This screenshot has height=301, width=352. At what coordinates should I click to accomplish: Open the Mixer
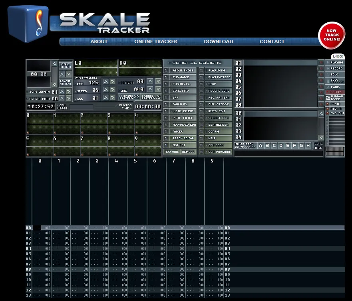(179, 131)
